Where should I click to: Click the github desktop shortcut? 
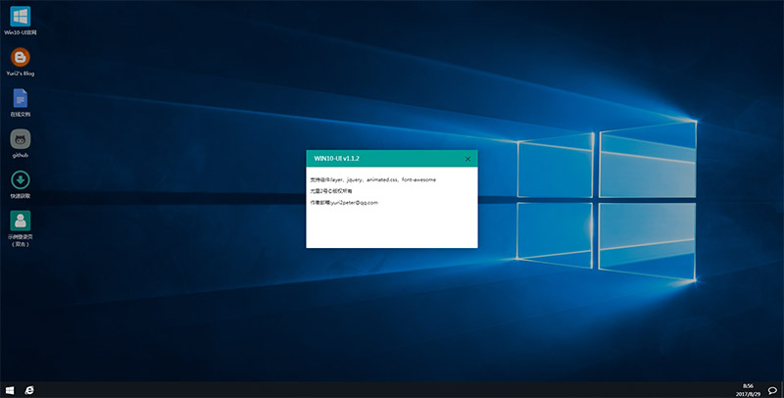pos(20,139)
